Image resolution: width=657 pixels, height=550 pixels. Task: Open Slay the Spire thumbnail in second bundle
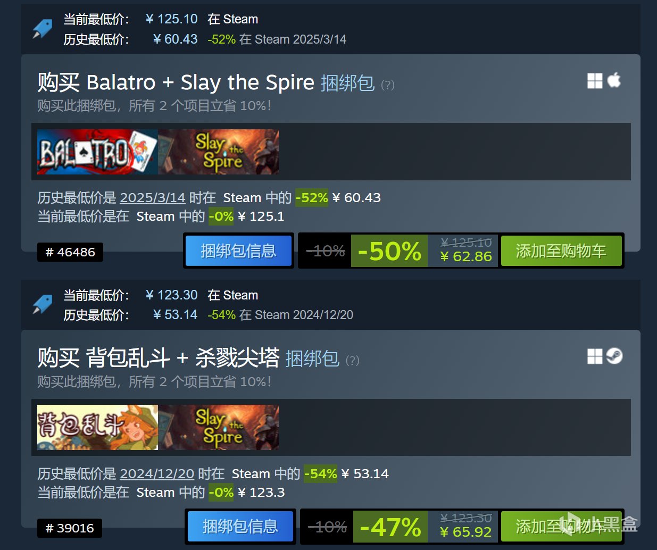point(219,427)
